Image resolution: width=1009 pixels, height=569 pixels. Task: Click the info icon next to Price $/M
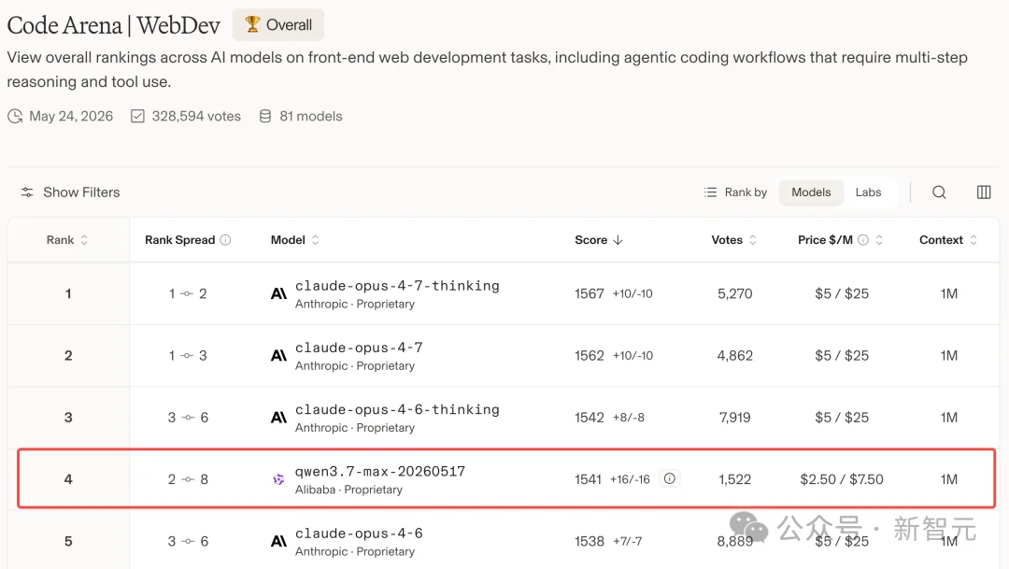pos(863,240)
